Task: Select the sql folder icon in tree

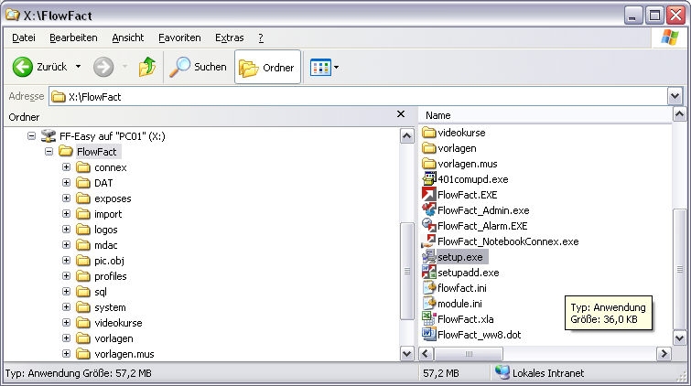Action: click(83, 292)
